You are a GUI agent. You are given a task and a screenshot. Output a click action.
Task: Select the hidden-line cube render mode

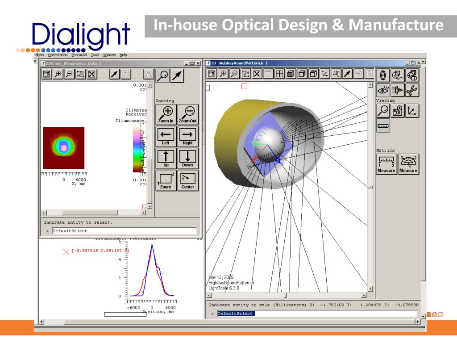[302, 74]
